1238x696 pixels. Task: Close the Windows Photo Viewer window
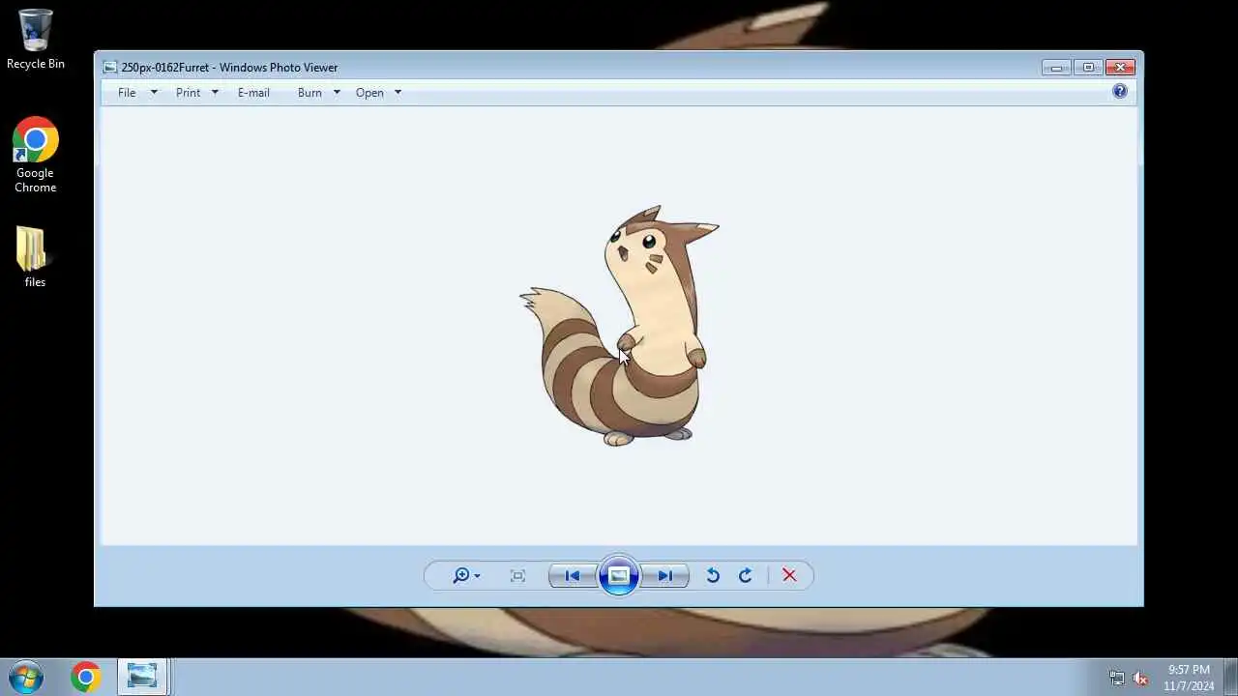(x=1120, y=68)
